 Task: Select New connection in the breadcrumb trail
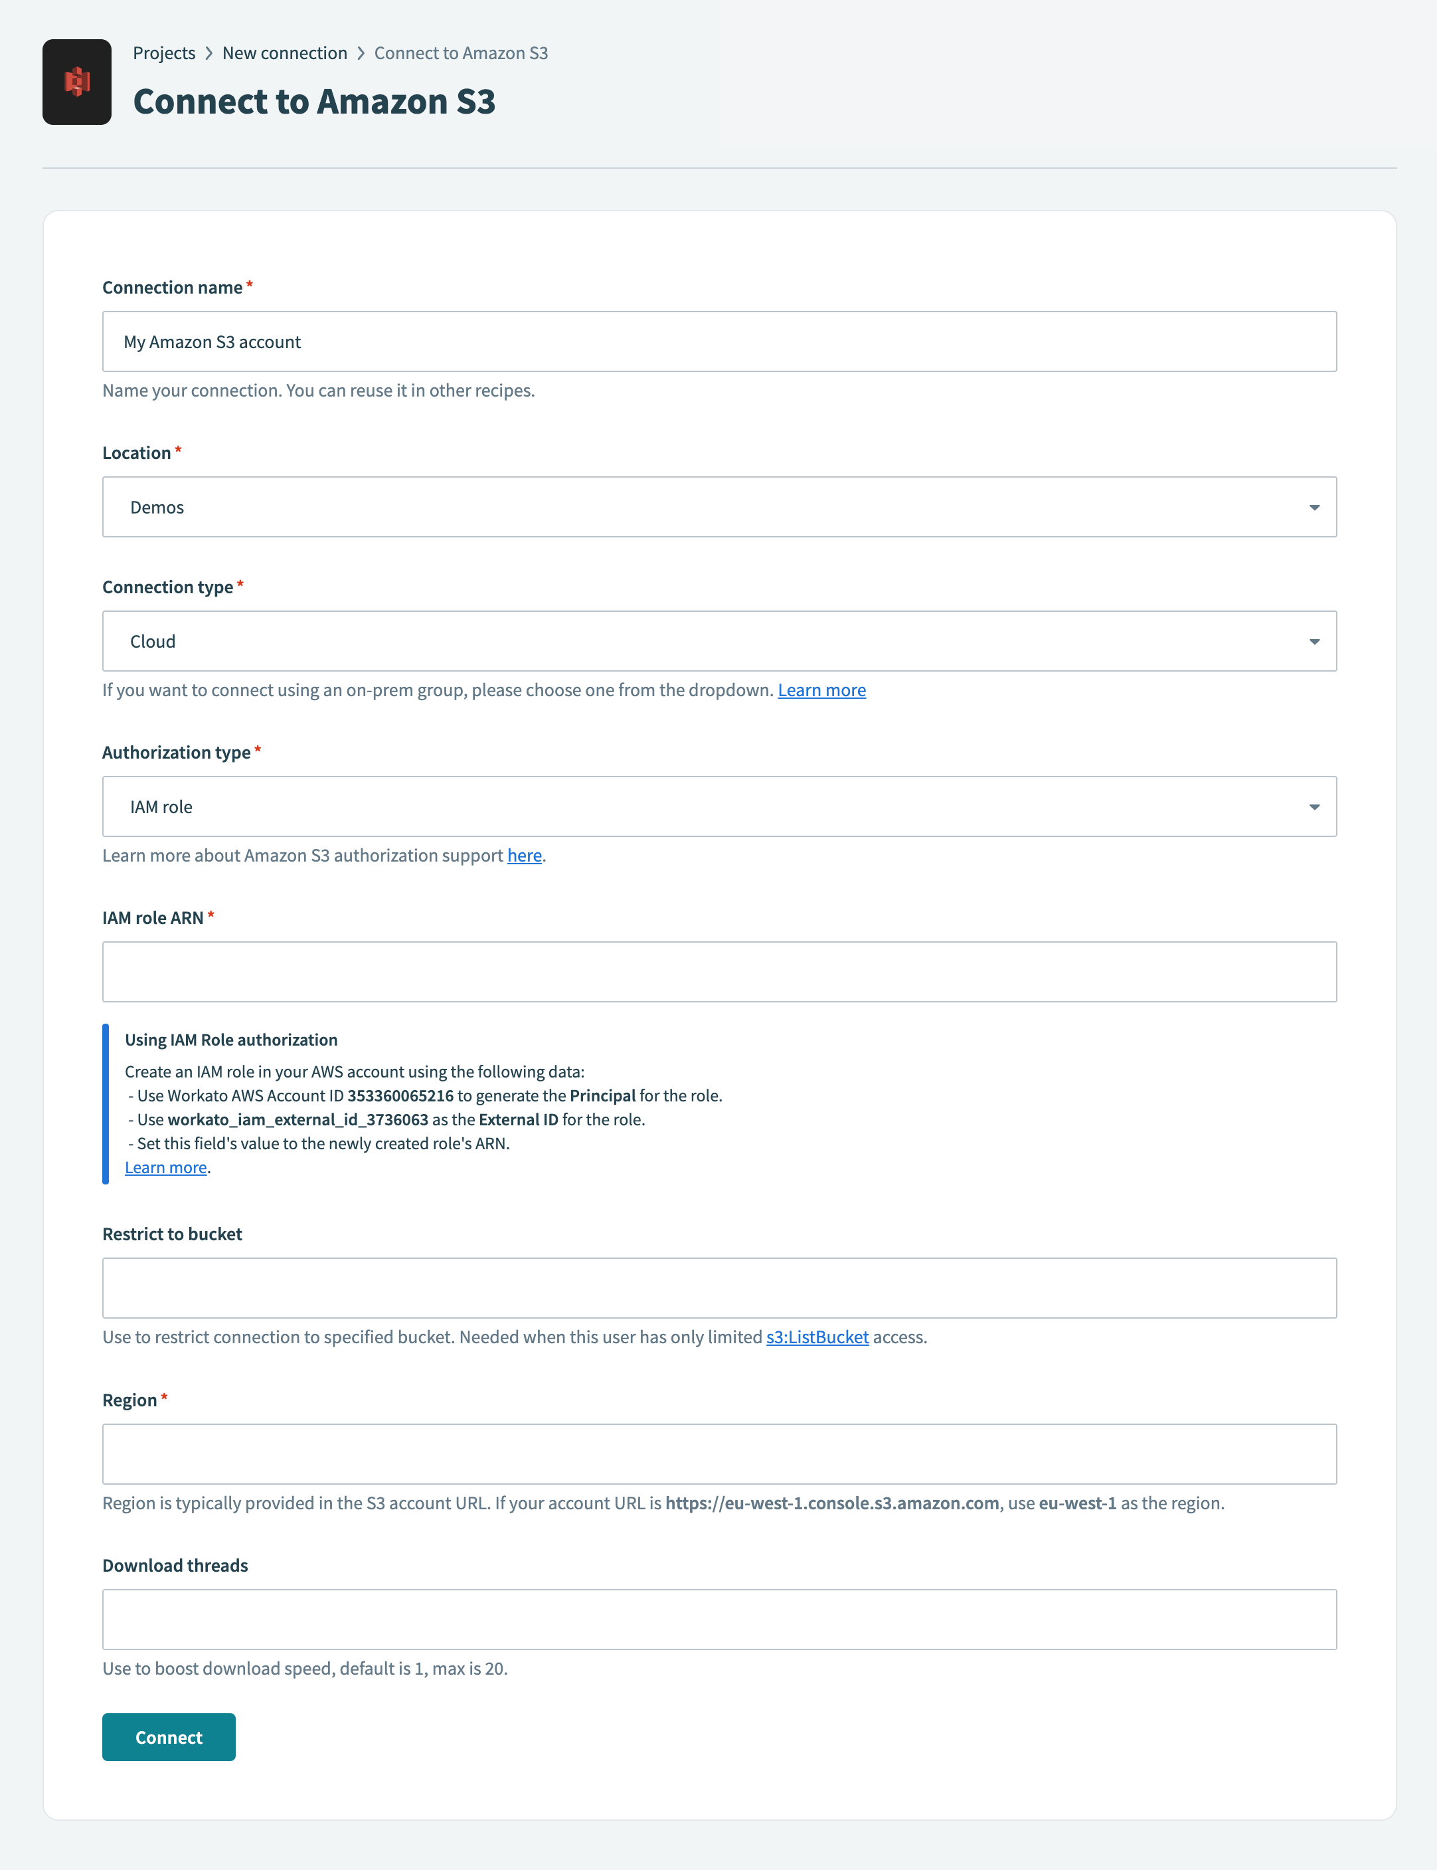285,52
